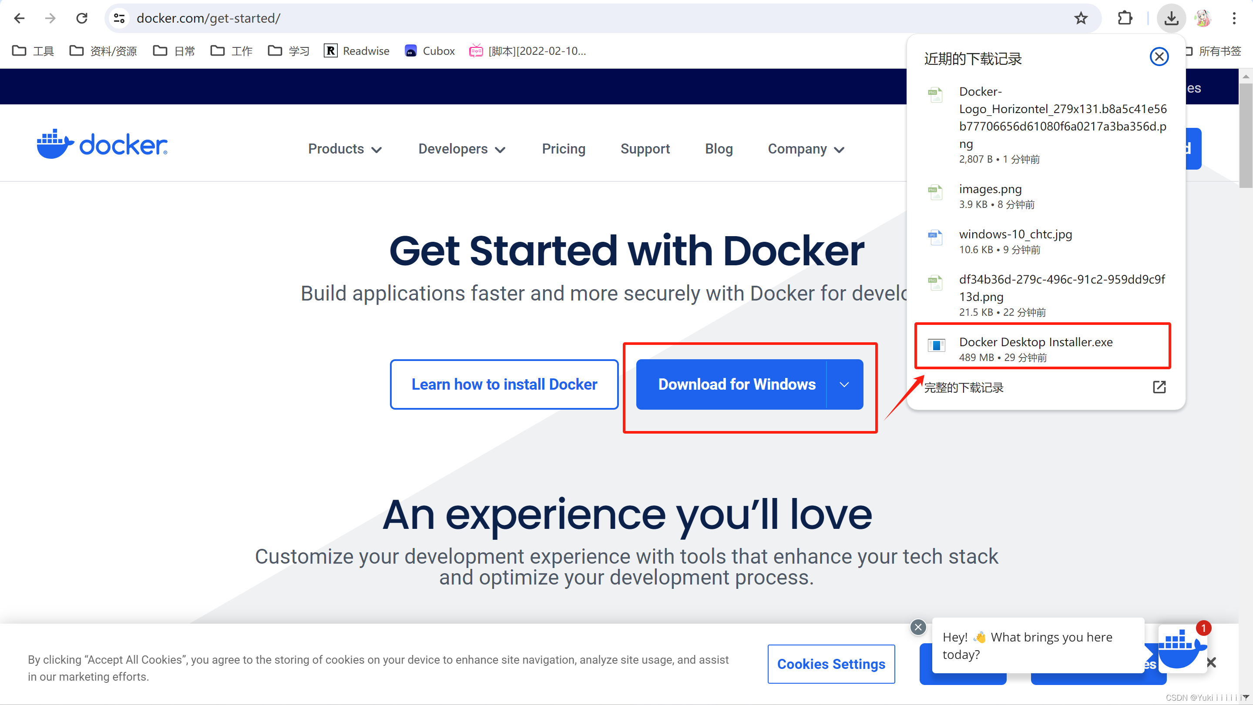This screenshot has height=705, width=1253.
Task: Open the Support page
Action: [645, 149]
